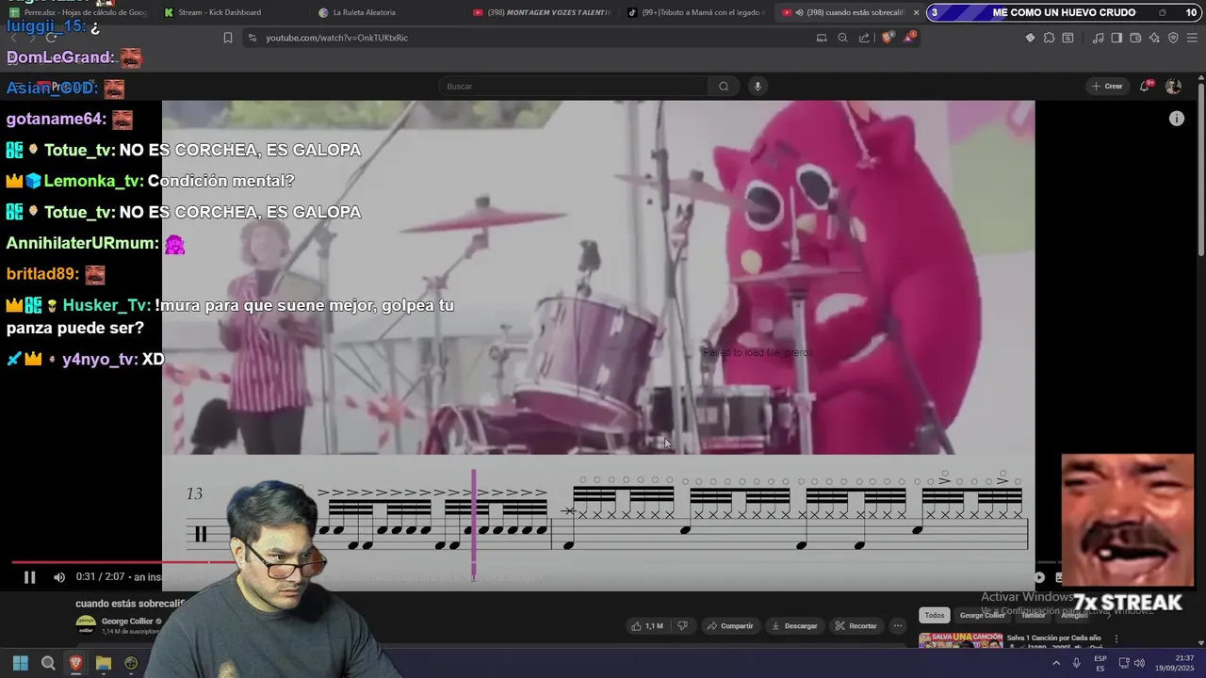The height and width of the screenshot is (678, 1206).
Task: Open the Brave Rewards triangle icon
Action: (x=909, y=38)
